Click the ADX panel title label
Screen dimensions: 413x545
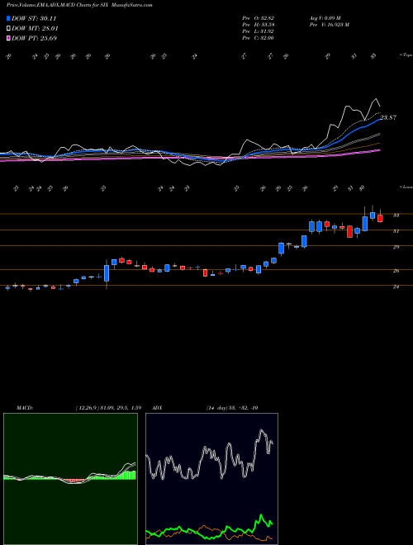pyautogui.click(x=158, y=408)
